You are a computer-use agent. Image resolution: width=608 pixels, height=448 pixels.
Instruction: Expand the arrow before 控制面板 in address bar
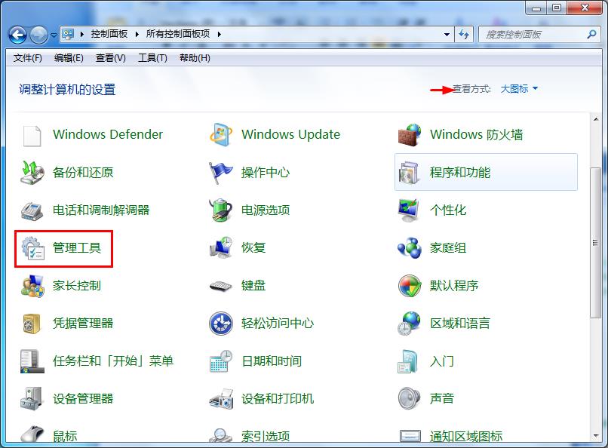(81, 34)
